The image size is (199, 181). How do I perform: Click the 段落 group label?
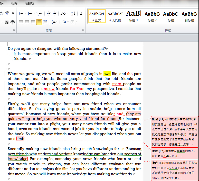click(49, 31)
